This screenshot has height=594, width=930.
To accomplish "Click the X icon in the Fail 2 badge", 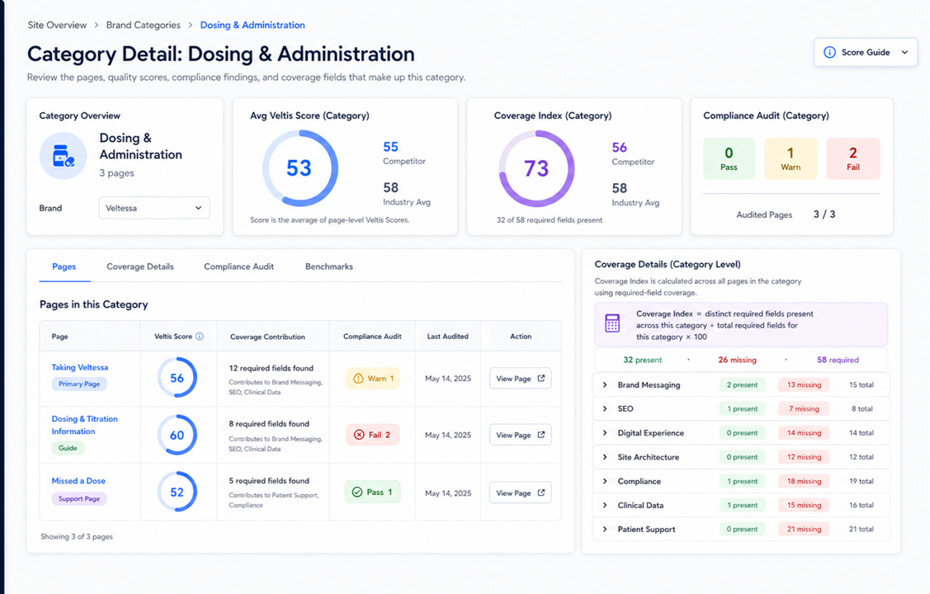I will pos(359,435).
